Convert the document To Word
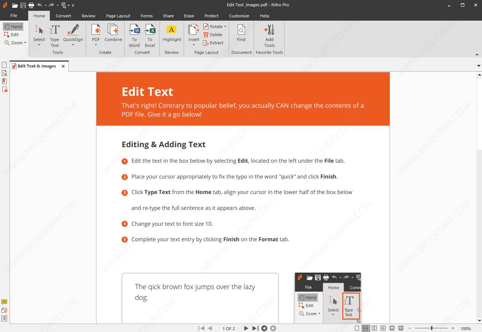This screenshot has width=482, height=332. coord(134,36)
